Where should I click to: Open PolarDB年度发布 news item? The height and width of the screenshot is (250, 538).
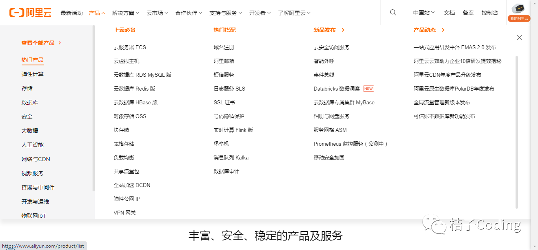click(454, 89)
